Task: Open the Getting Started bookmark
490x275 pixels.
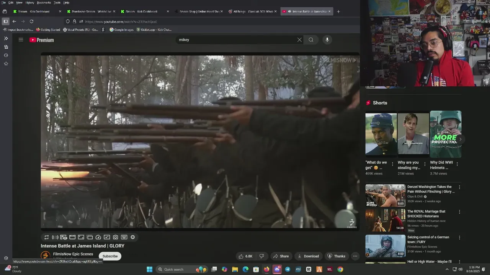Action: (48, 30)
